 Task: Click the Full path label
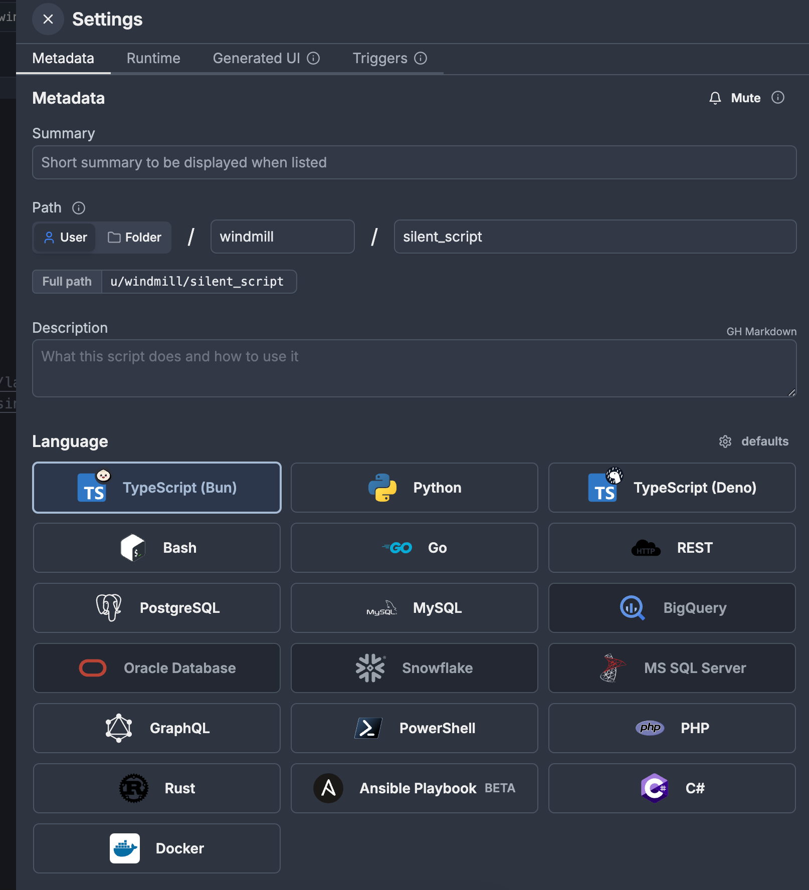[x=67, y=282]
